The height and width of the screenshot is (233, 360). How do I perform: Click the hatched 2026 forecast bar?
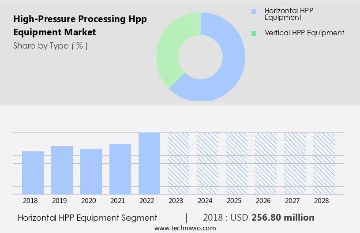point(266,163)
